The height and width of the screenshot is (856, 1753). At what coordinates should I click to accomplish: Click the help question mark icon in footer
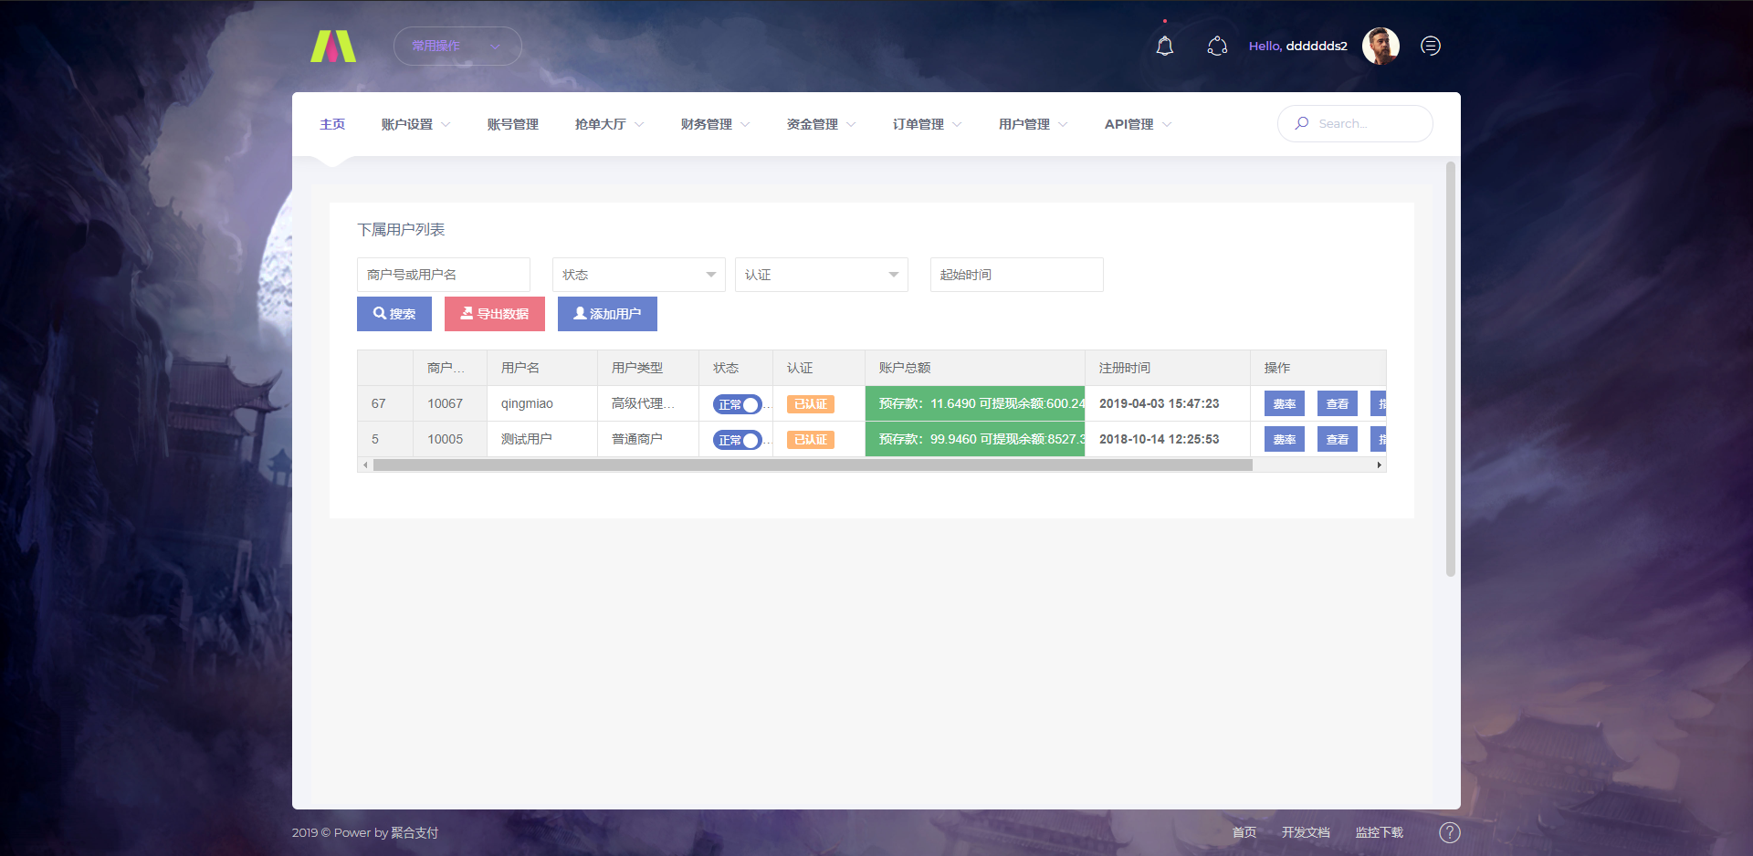[x=1450, y=832]
